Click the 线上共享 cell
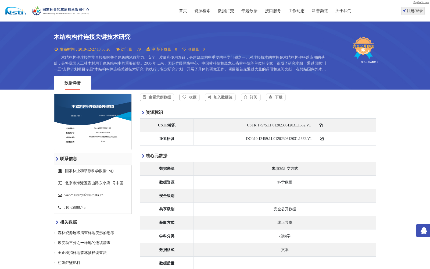 pyautogui.click(x=285, y=223)
